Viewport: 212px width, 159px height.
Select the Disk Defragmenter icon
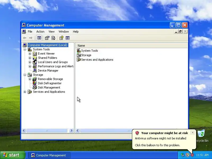pyautogui.click(x=35, y=83)
